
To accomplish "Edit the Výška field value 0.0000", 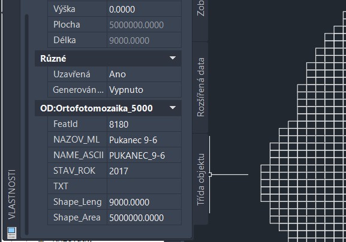I will [144, 9].
